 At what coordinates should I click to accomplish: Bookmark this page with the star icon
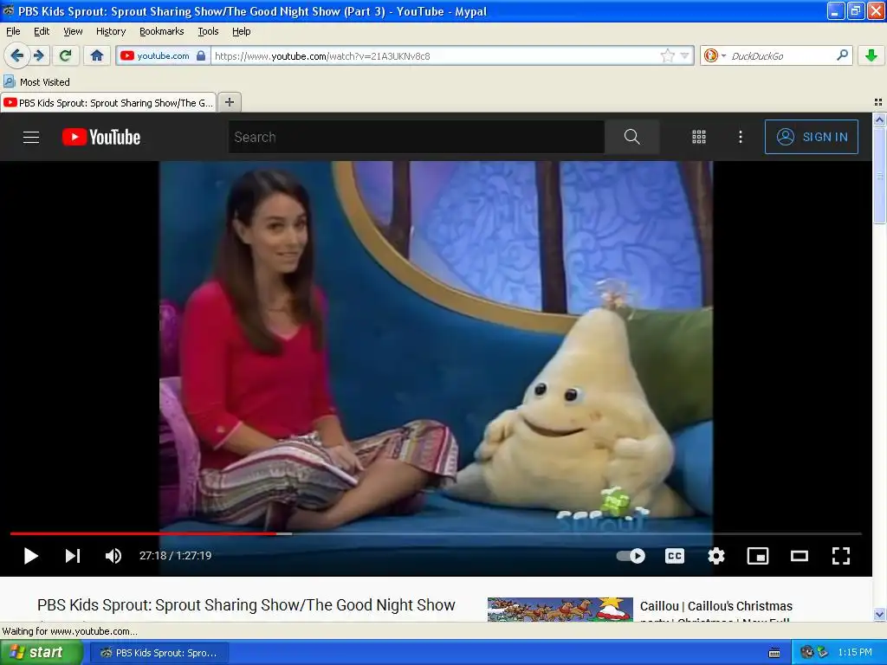(668, 55)
